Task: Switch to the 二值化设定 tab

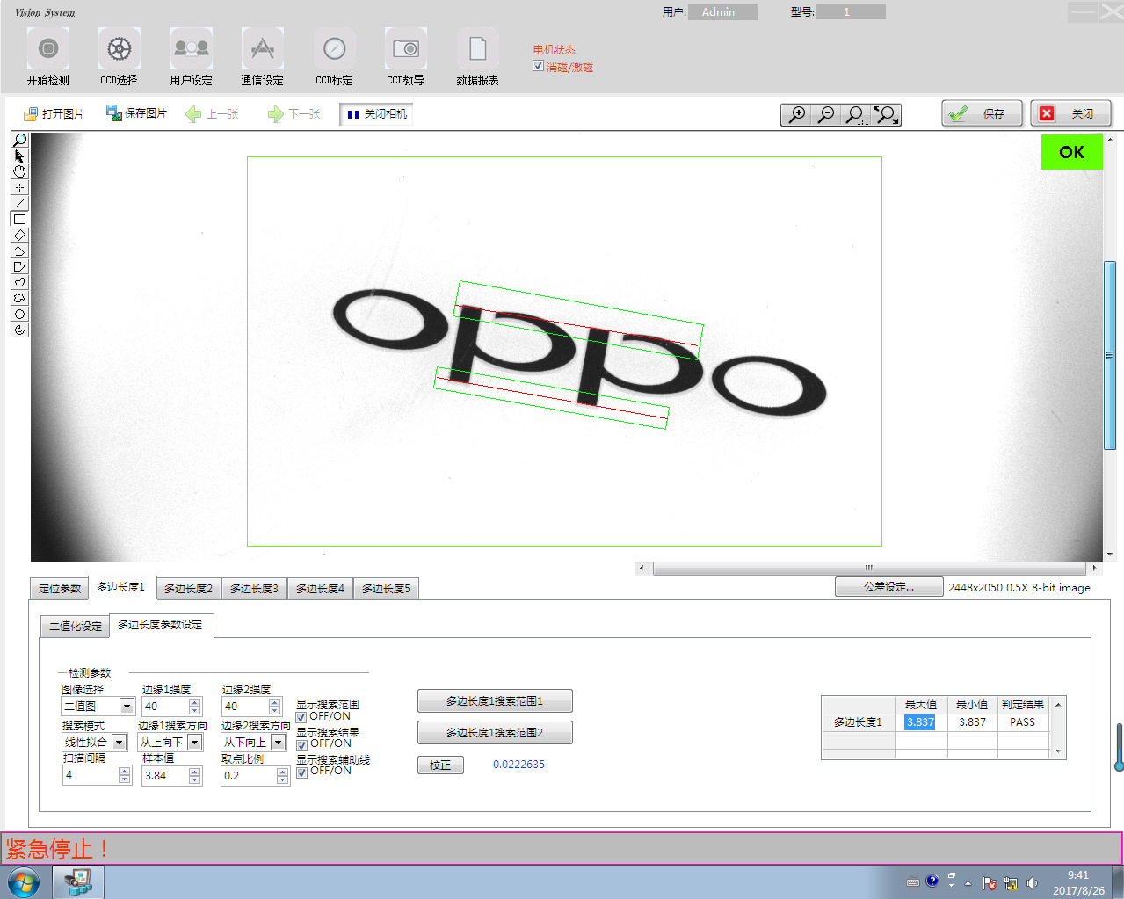Action: click(x=76, y=626)
